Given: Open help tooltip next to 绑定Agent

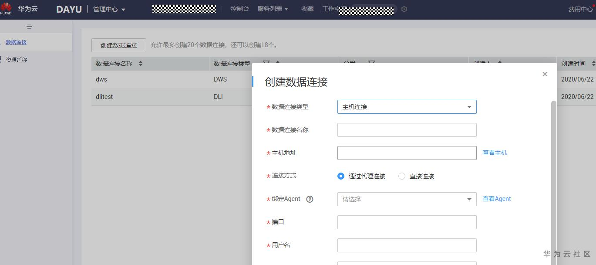Looking at the screenshot, I should coord(310,199).
